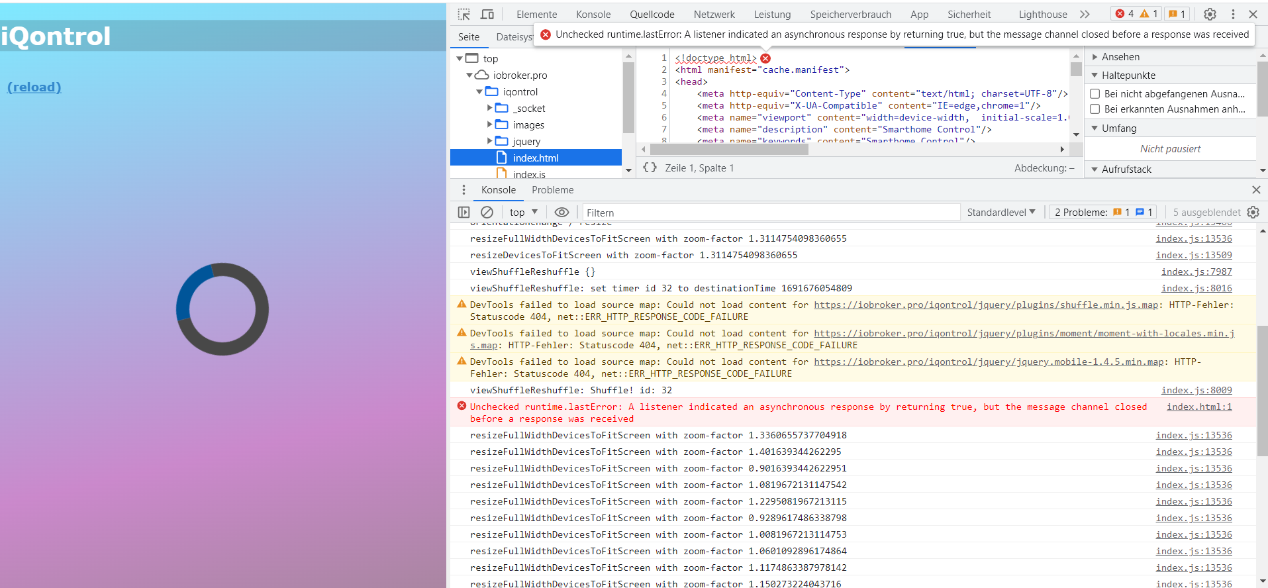Collapse the top node in file tree
1268x588 pixels.
point(460,58)
